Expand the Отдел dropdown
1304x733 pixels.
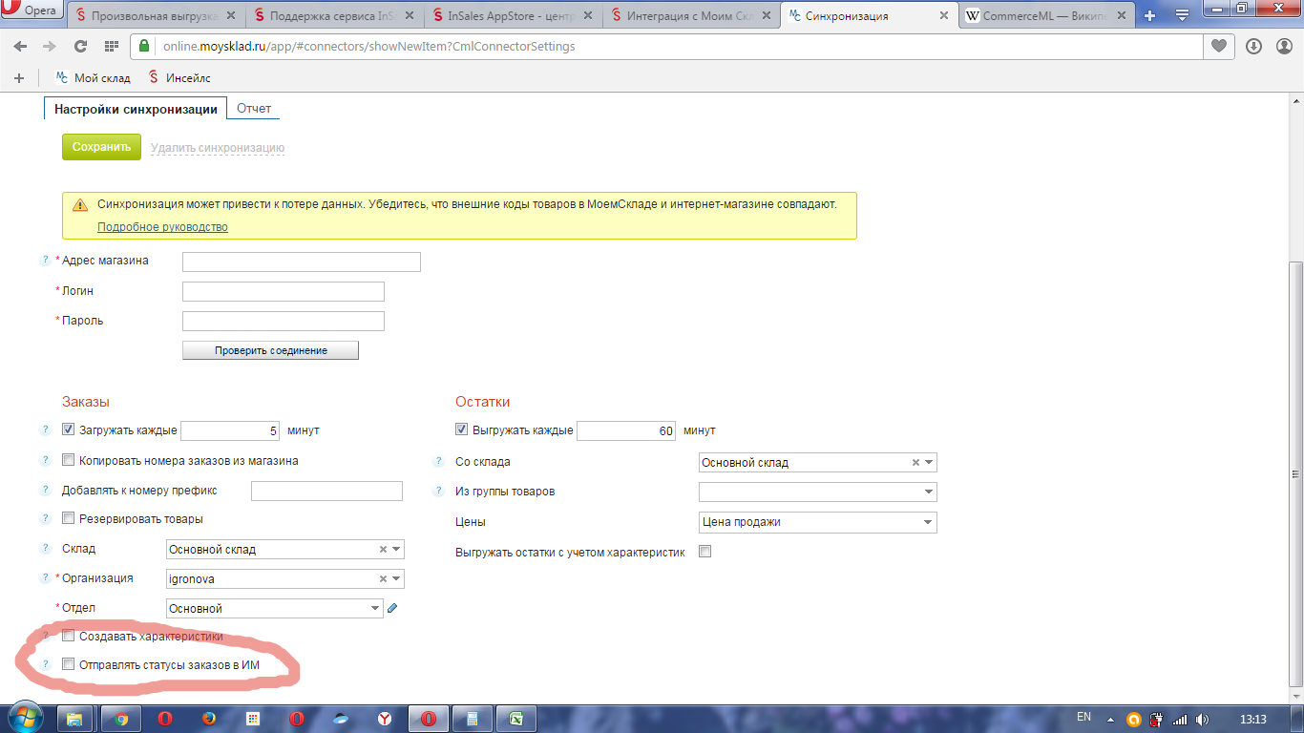[x=376, y=609]
